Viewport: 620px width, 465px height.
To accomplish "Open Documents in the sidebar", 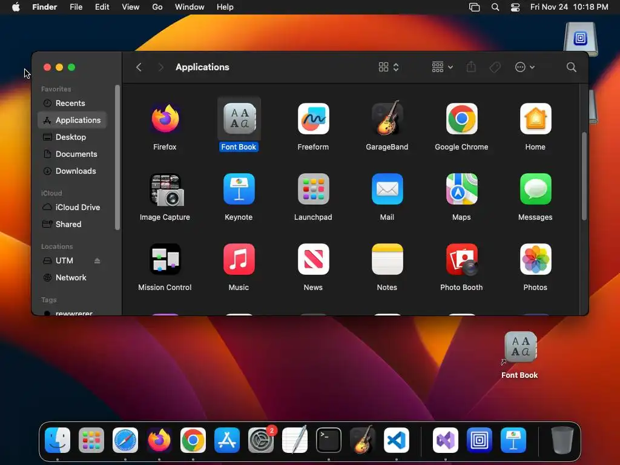I will point(73,154).
